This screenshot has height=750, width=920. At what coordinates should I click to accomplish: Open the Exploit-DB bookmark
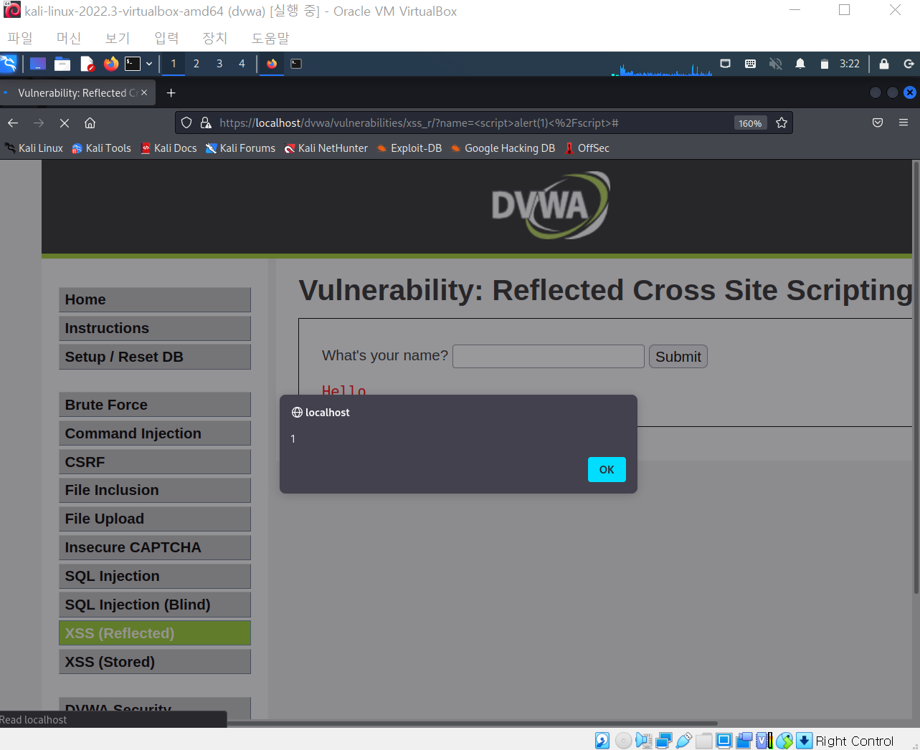pyautogui.click(x=409, y=148)
